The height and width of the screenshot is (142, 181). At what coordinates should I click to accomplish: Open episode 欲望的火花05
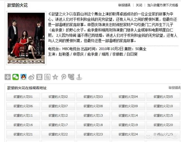163,97
